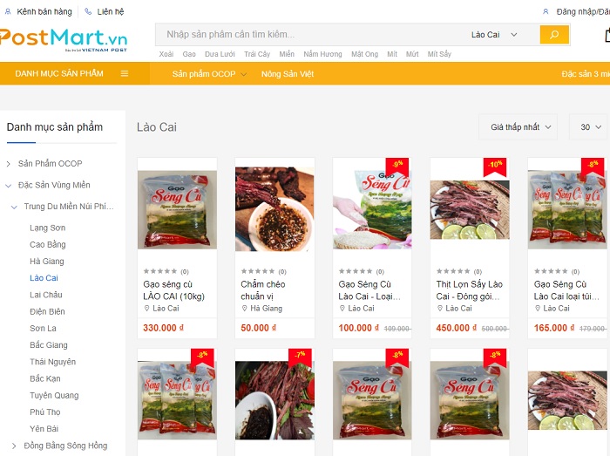Click the Nấm Hương suggested keyword
The image size is (610, 456).
point(322,54)
